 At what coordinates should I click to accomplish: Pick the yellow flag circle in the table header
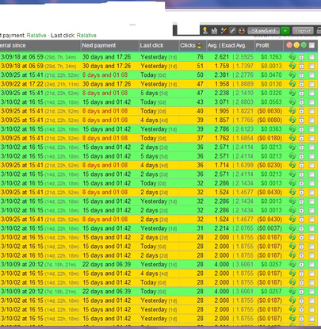[296, 45]
